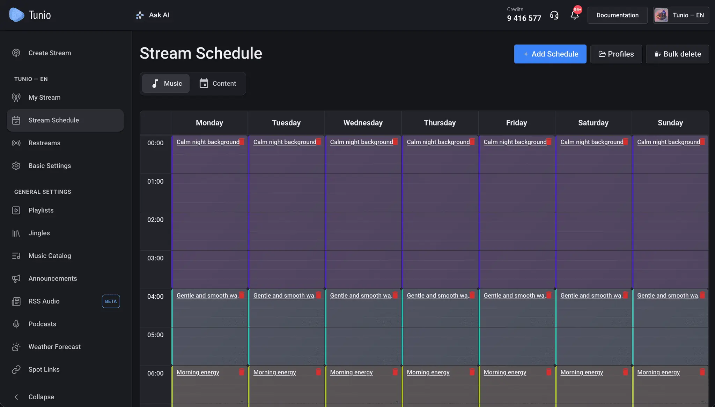Open Music Catalog
The image size is (715, 407).
point(65,256)
